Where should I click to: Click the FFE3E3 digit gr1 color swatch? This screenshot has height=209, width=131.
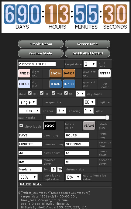click(x=24, y=73)
